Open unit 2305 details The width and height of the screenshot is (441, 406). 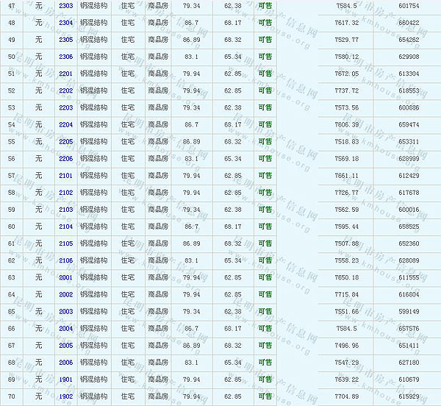[x=65, y=40]
